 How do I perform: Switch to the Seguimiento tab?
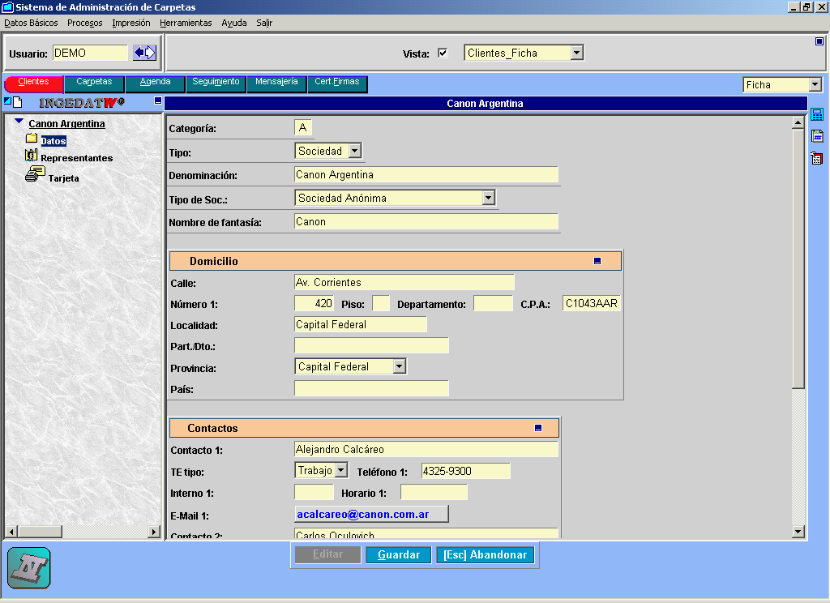point(216,83)
